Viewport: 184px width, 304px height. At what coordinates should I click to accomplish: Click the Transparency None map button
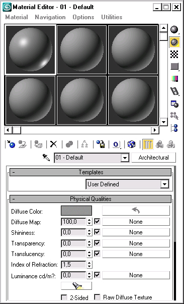(136, 243)
